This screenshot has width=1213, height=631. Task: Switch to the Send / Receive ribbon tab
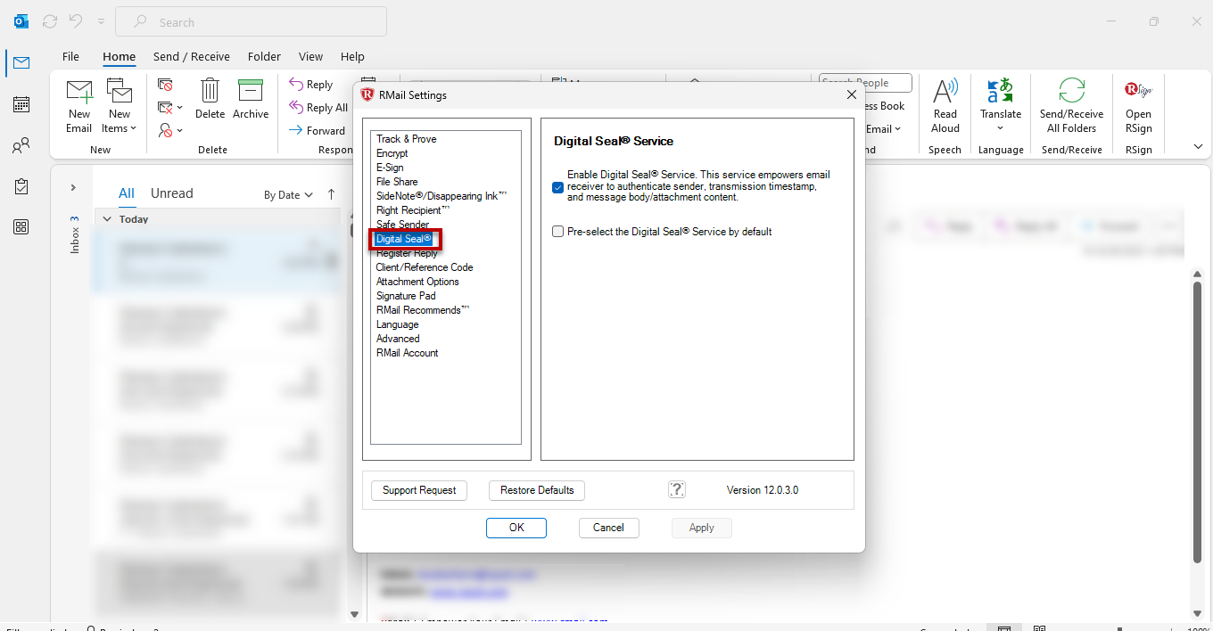pos(192,56)
